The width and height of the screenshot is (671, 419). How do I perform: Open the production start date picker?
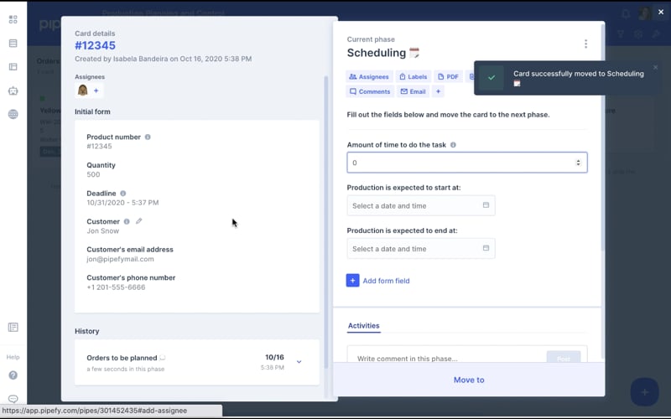420,205
